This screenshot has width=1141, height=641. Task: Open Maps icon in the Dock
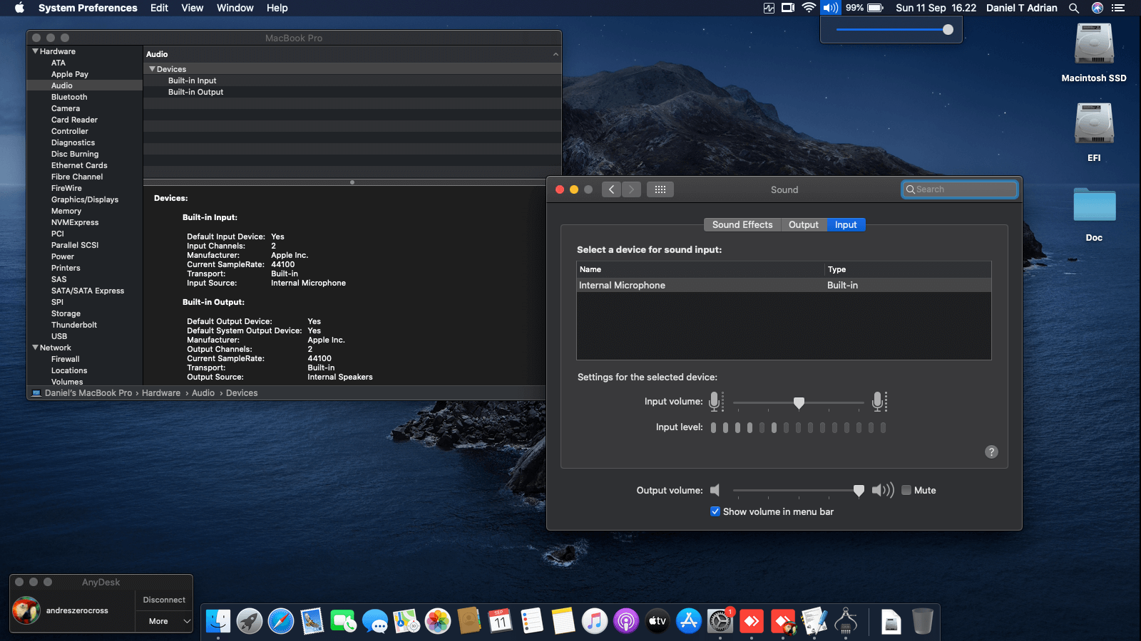click(x=406, y=621)
